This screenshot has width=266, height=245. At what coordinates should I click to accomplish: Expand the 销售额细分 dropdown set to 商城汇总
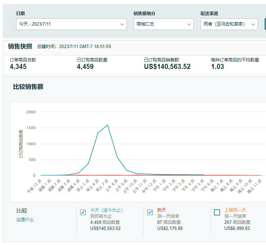click(x=163, y=24)
